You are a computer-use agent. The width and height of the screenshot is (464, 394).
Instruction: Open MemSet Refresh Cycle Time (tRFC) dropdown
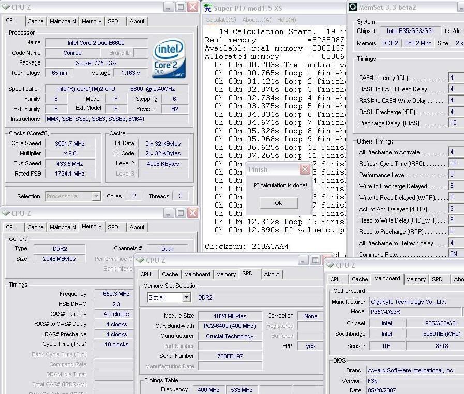(456, 163)
